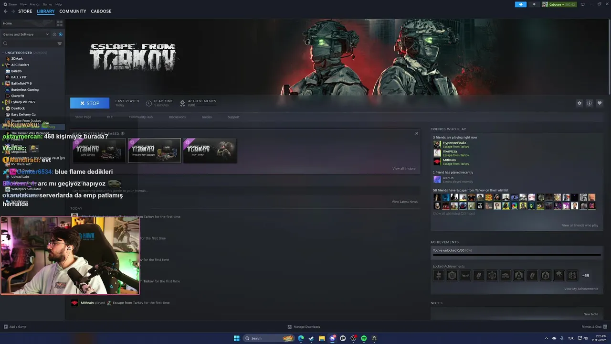Open friend IlikePizza entry
Viewport: 611px width, 344px height.
(451, 153)
